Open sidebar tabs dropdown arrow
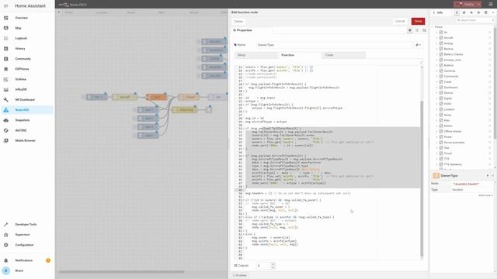The image size is (497, 279). (x=493, y=12)
